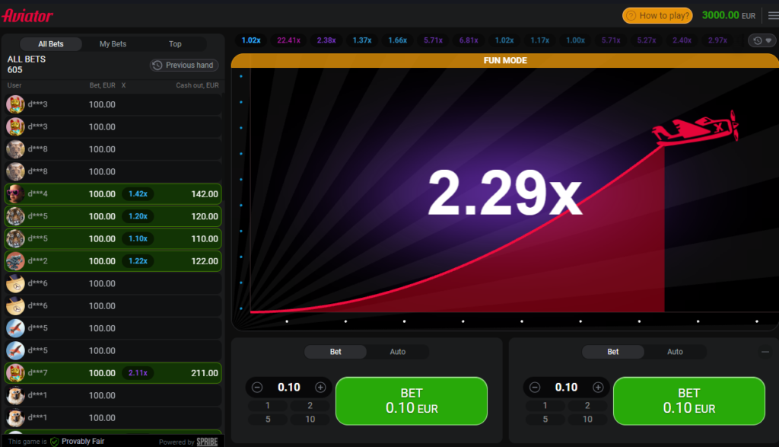Decrease right panel bet amount with minus
This screenshot has height=447, width=779.
(535, 388)
